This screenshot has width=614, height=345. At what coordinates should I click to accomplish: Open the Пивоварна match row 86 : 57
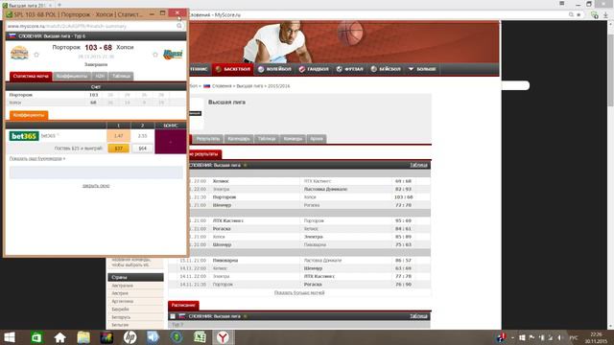[299, 261]
